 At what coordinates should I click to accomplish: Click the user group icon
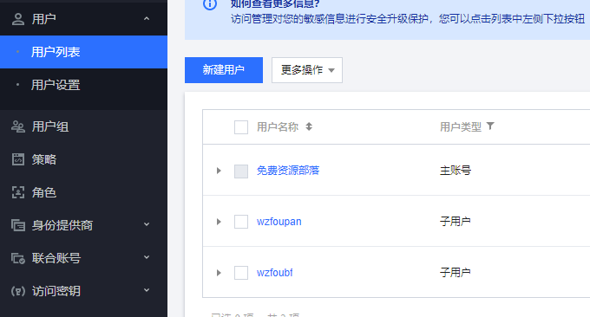coord(18,126)
